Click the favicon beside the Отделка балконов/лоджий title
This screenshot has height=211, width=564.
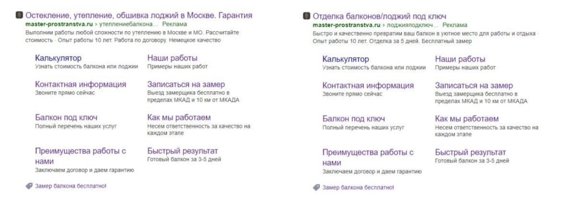pyautogui.click(x=306, y=17)
